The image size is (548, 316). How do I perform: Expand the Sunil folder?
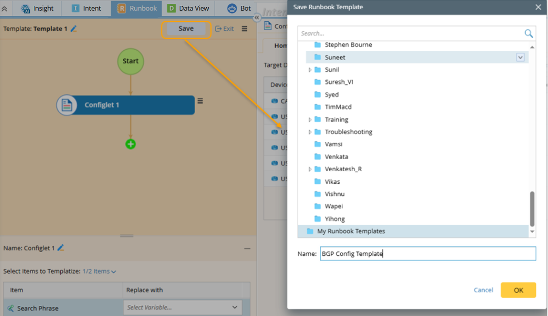pos(310,70)
